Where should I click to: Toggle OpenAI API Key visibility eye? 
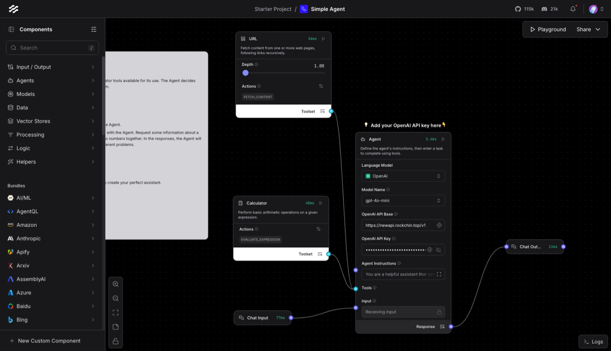[439, 250]
